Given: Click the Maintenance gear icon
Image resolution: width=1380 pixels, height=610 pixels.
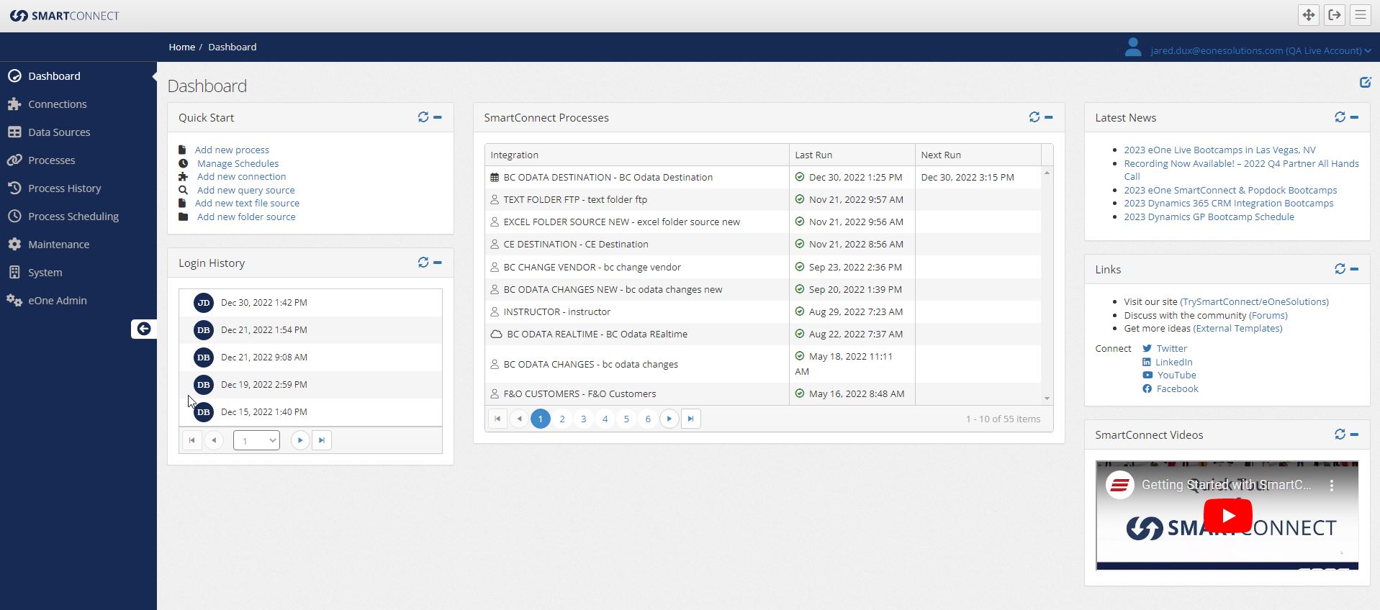Looking at the screenshot, I should (14, 245).
